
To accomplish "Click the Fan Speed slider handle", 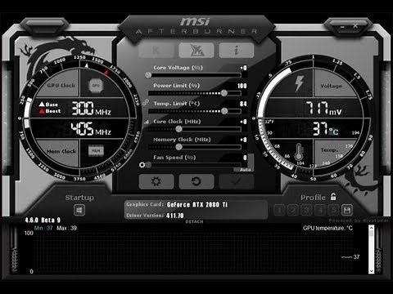I will tap(148, 165).
